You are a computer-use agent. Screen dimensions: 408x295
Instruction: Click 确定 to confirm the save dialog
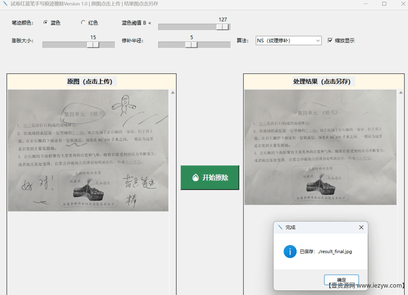341,280
